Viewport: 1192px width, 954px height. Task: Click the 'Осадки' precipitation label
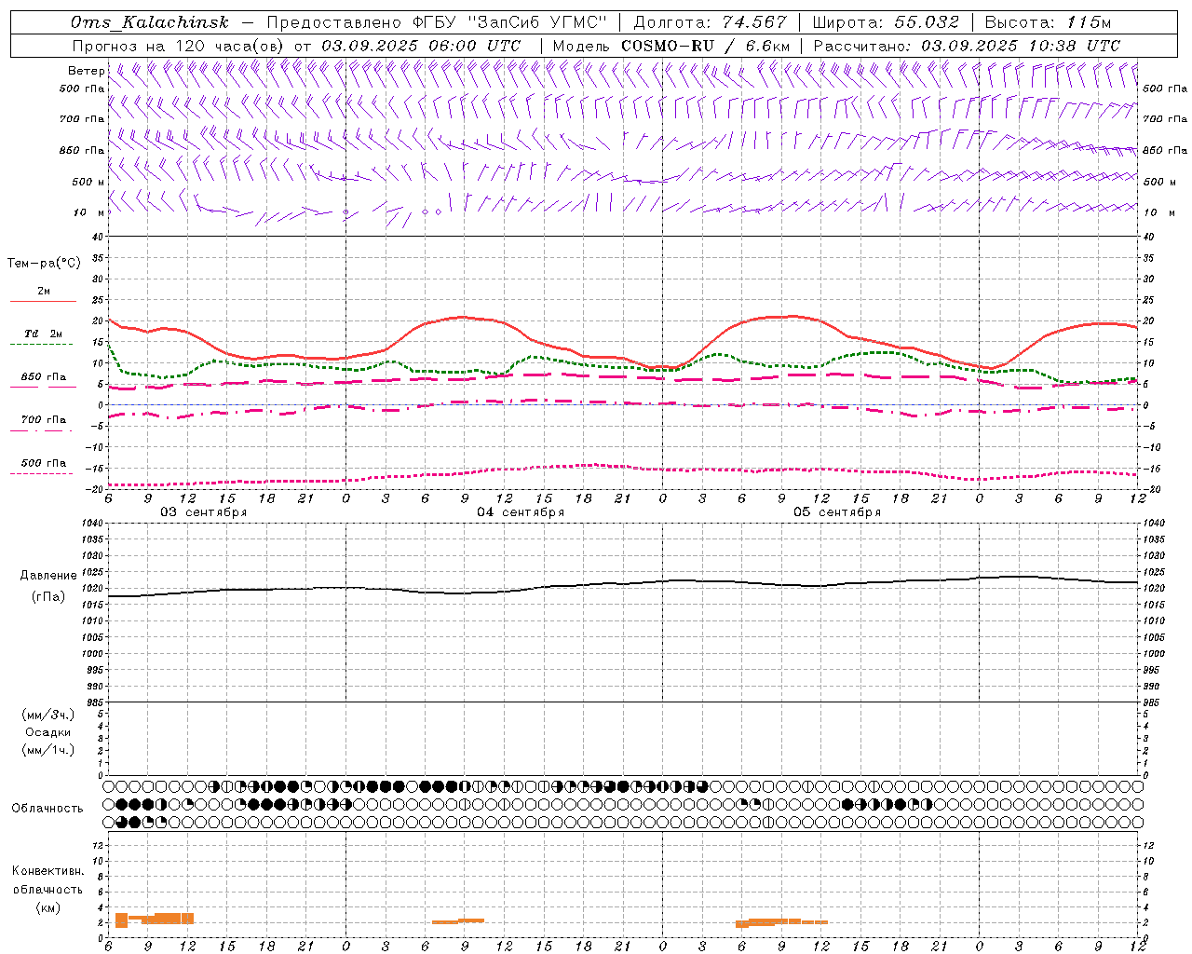pyautogui.click(x=48, y=732)
